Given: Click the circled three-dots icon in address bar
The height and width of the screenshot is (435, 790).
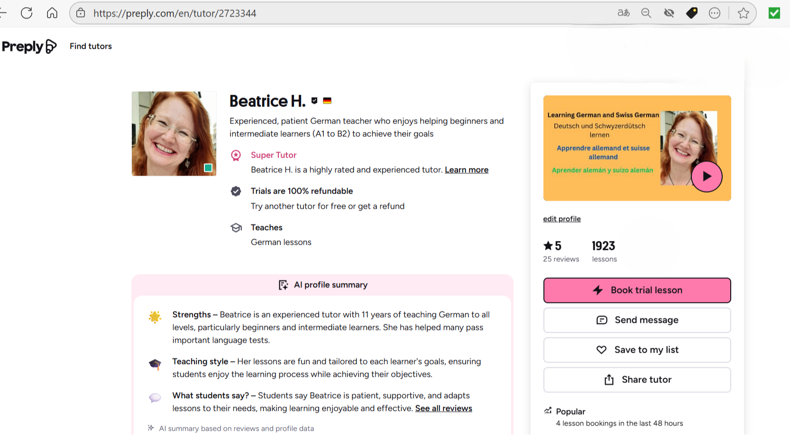Looking at the screenshot, I should coord(715,13).
